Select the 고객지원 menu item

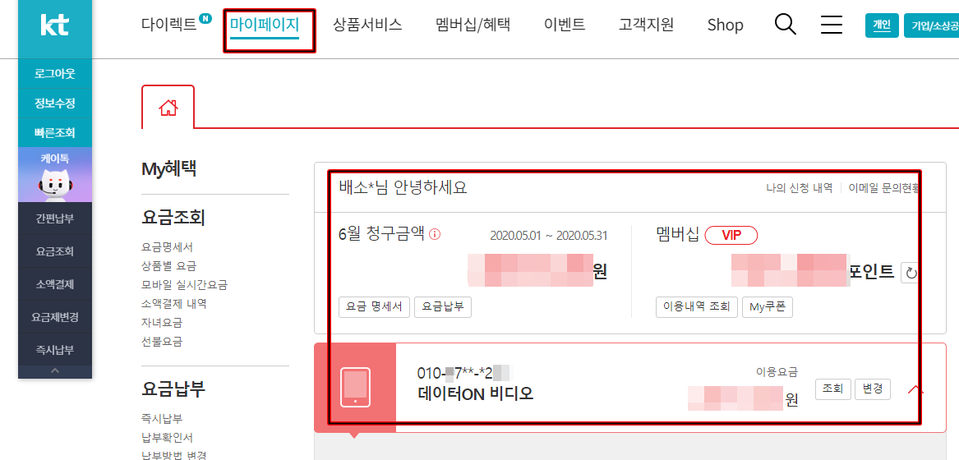click(x=646, y=25)
